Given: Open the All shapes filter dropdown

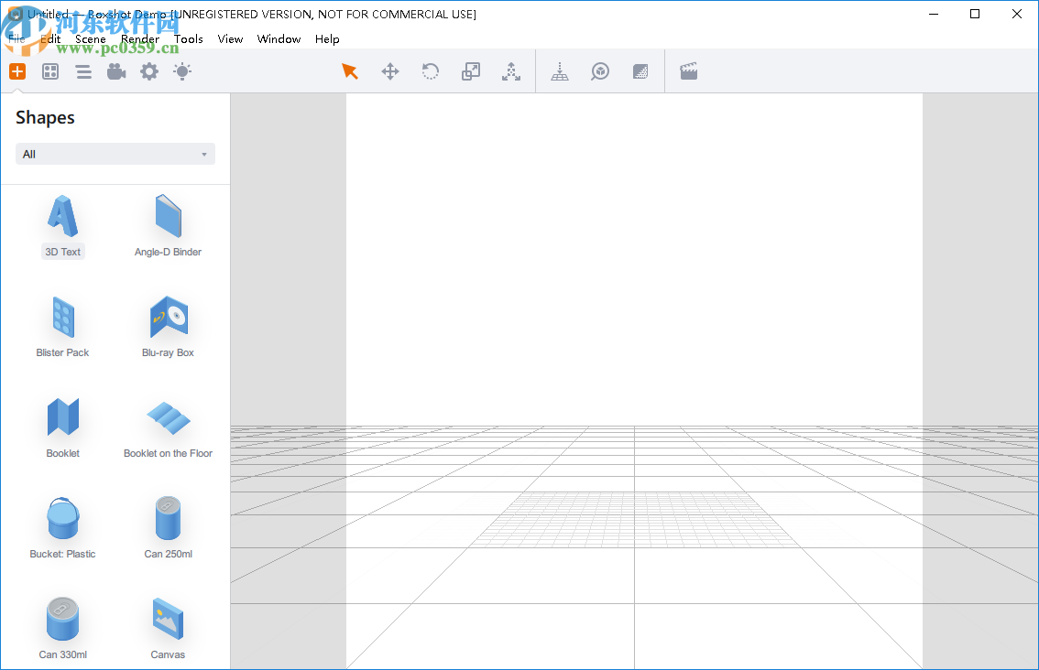Looking at the screenshot, I should (x=115, y=153).
